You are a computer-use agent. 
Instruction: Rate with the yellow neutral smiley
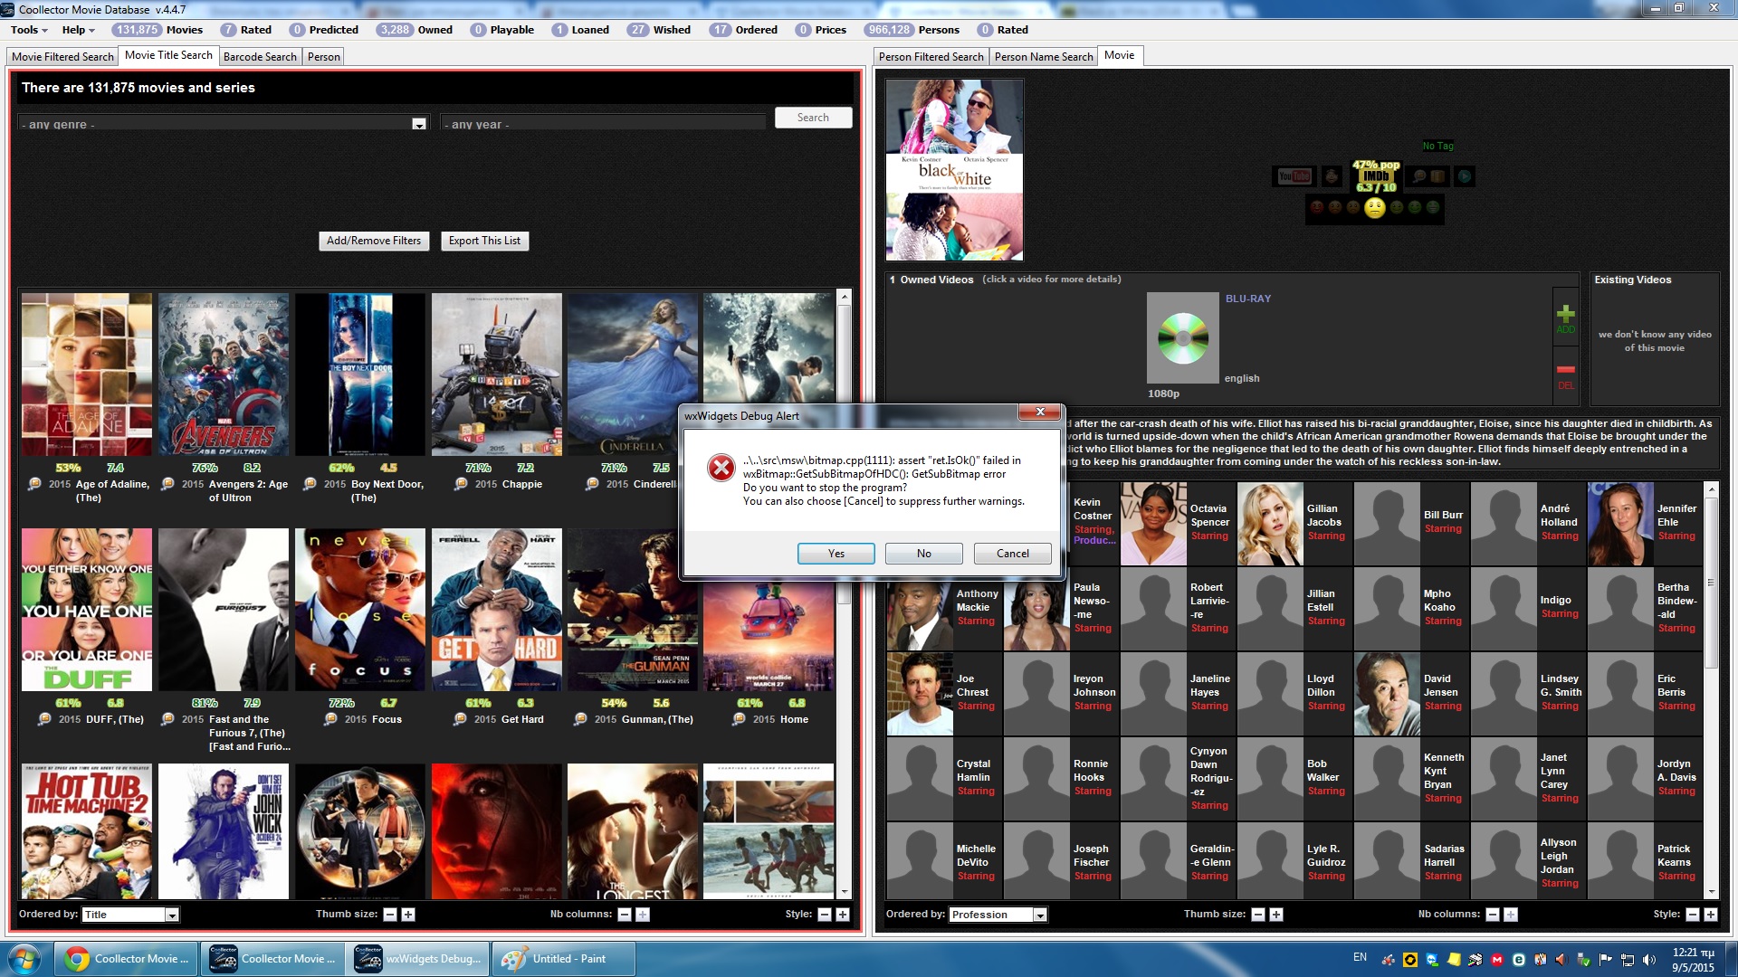tap(1375, 208)
